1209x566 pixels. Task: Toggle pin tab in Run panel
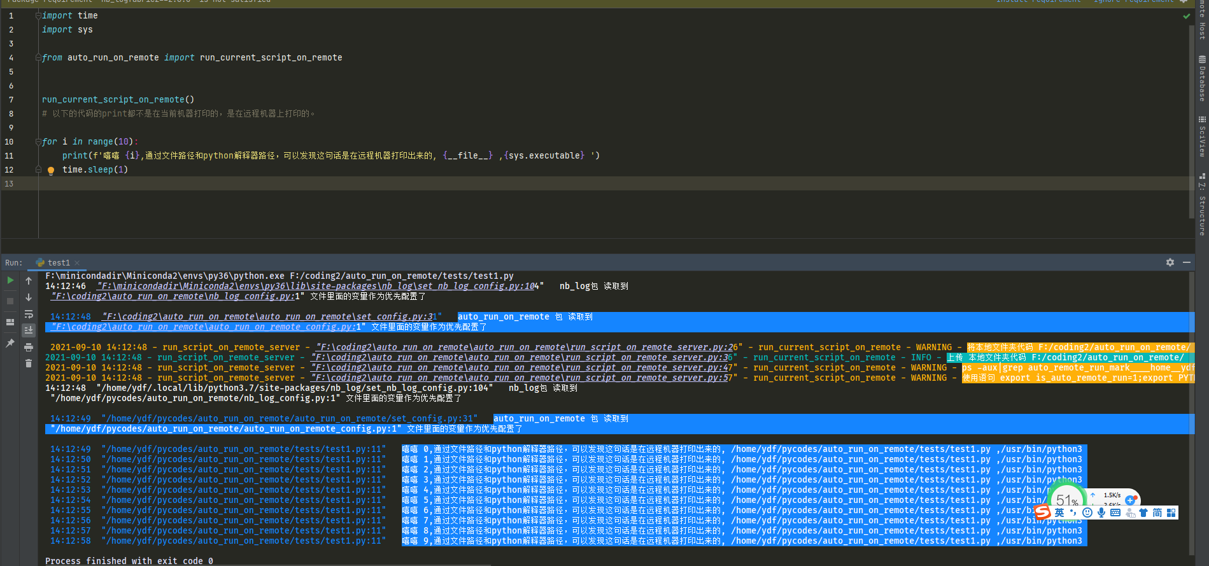(10, 343)
